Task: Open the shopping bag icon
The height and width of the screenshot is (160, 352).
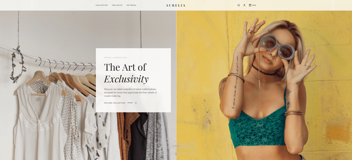Action: [x=250, y=5]
